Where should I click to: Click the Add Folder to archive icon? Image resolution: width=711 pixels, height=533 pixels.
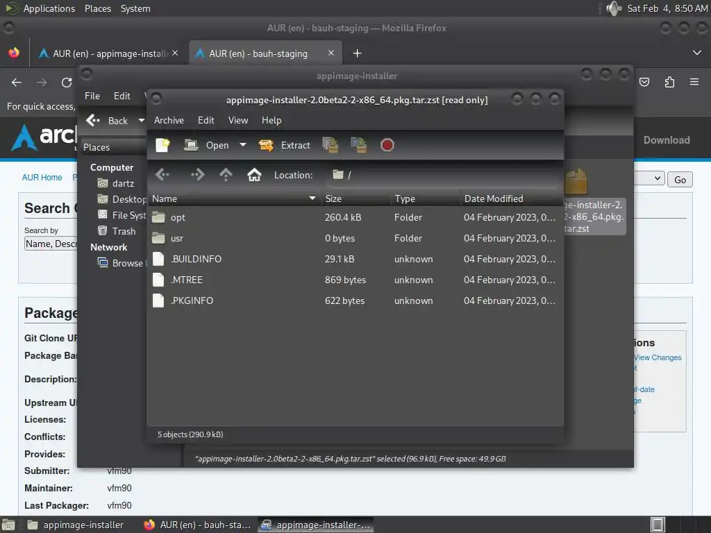359,145
